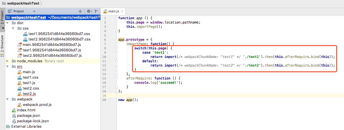Click line number 20 in the gutter
Image resolution: width=344 pixels, height=130 pixels.
[x=104, y=100]
